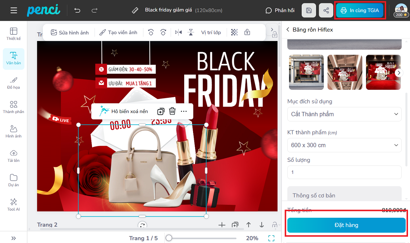Open the Văn bản text tab
Screen dimensions: 410x243
click(14, 59)
